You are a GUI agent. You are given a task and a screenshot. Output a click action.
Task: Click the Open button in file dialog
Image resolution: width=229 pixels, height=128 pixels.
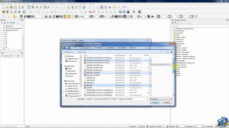pyautogui.click(x=155, y=103)
